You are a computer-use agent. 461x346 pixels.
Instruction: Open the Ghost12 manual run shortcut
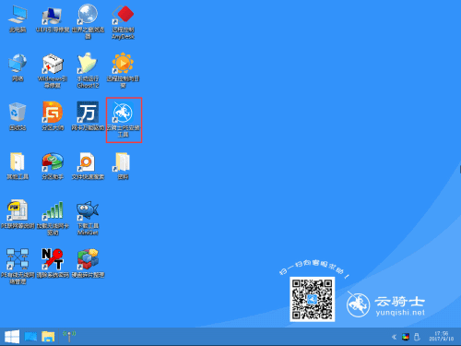coord(88,70)
